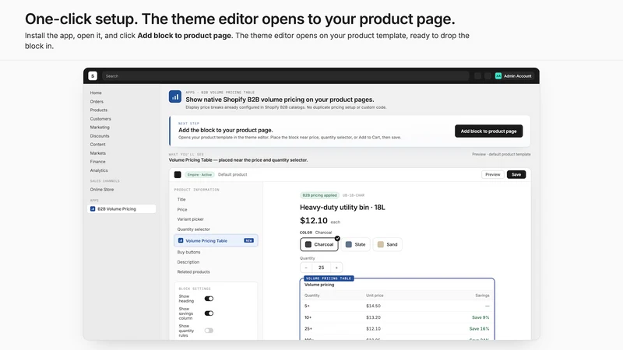
Task: Click the 10+ quantity row cell
Action: (x=308, y=317)
